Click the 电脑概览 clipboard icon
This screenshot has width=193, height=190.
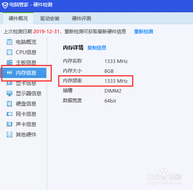click(9, 42)
